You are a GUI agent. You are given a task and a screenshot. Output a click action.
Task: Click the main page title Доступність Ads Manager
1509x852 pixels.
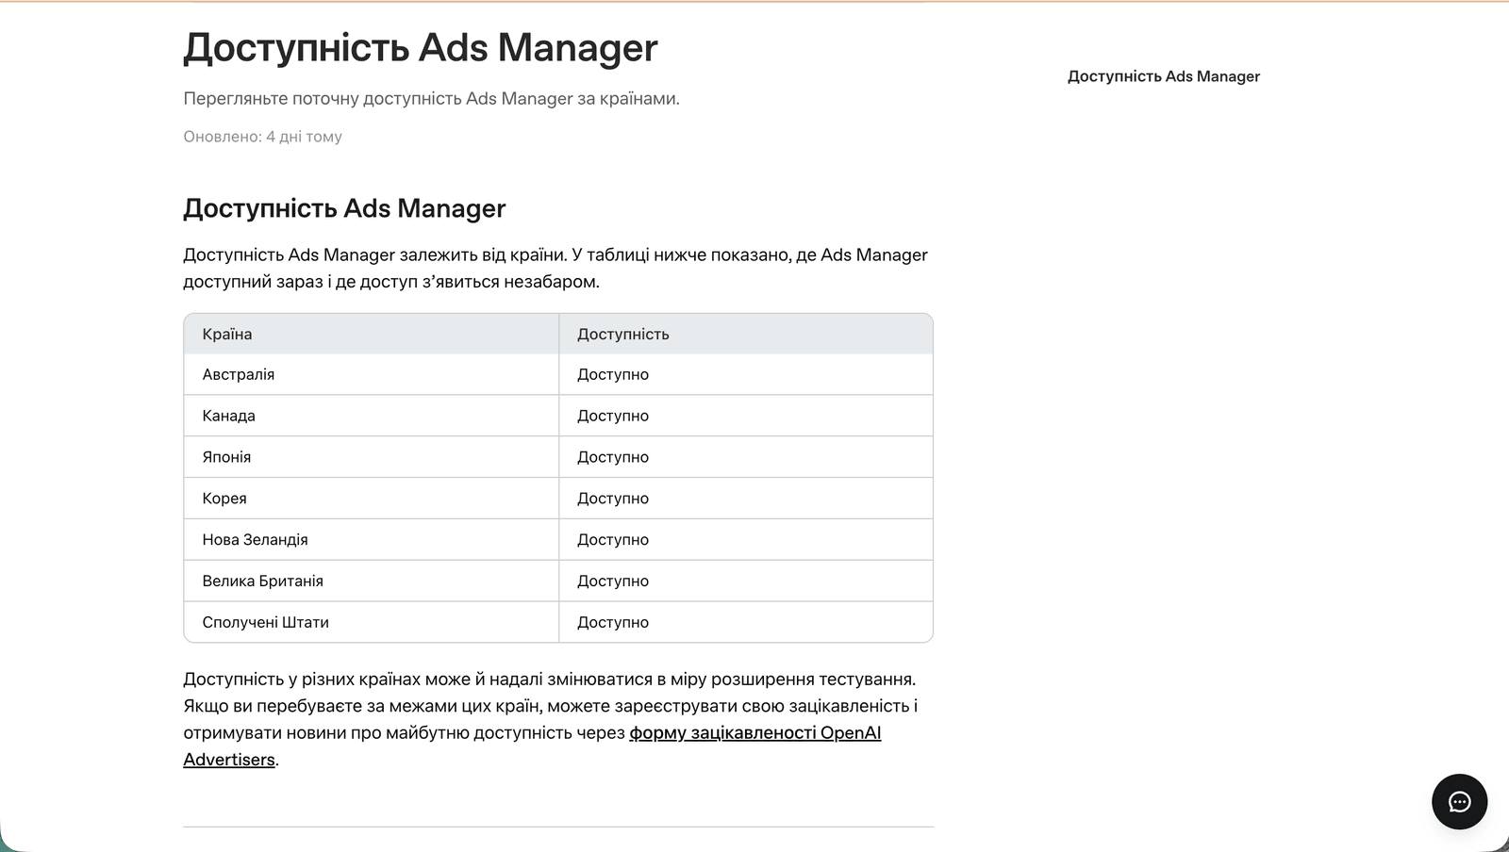(x=421, y=48)
